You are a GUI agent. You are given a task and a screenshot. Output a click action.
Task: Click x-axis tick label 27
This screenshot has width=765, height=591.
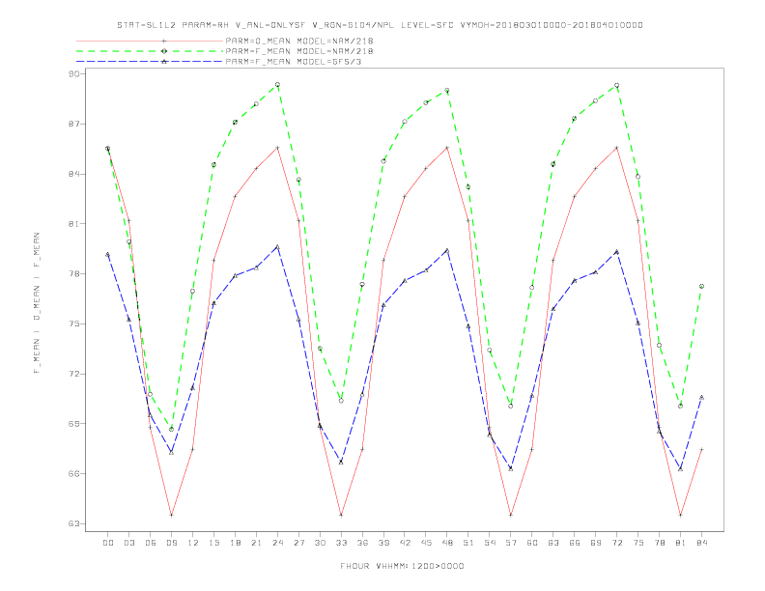click(298, 543)
